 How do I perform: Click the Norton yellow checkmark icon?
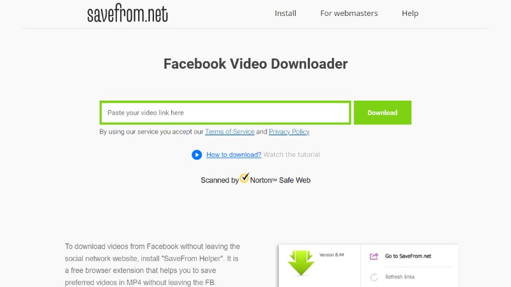(245, 178)
